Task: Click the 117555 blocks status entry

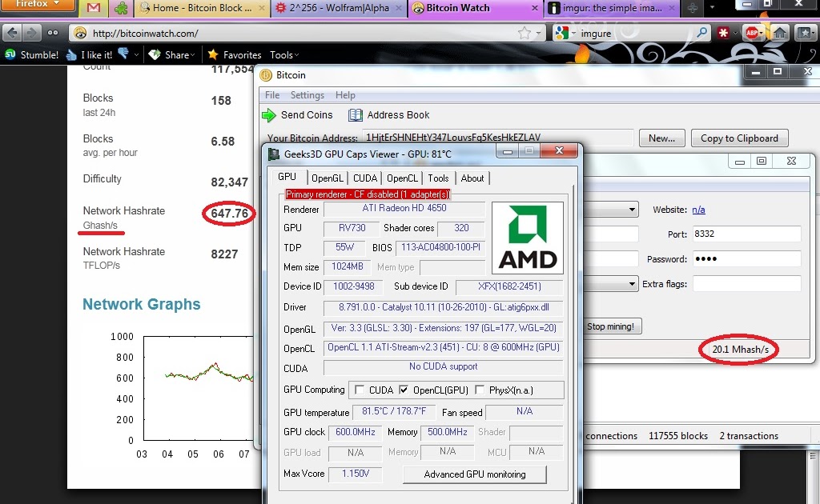Action: [x=677, y=435]
